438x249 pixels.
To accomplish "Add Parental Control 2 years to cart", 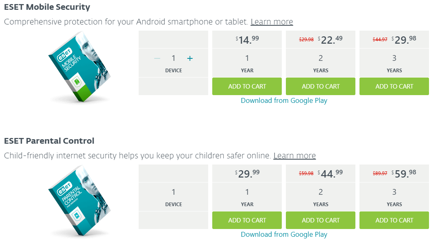I will tap(321, 220).
